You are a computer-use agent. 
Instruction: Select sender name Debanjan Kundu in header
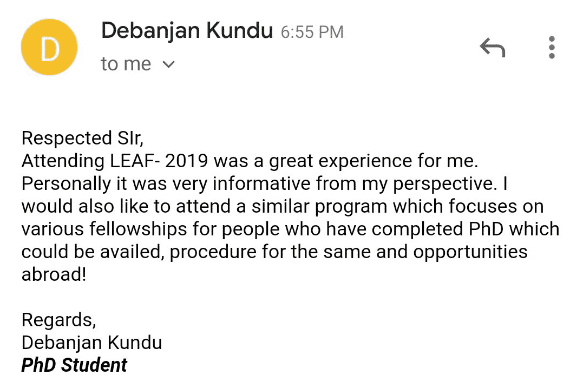187,30
